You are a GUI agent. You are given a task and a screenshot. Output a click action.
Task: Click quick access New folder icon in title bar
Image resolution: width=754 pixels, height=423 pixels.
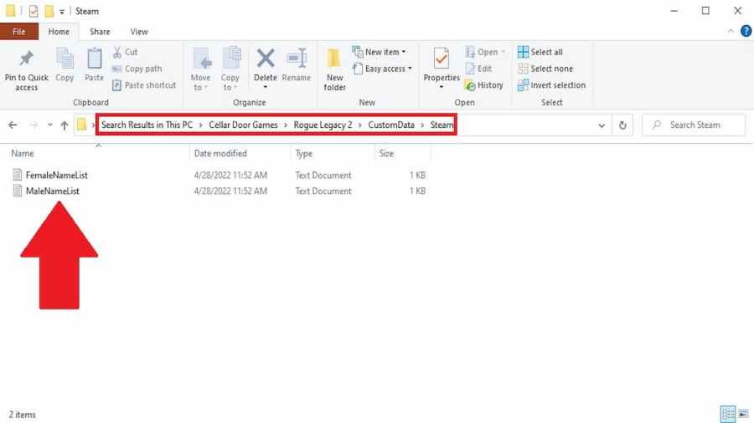[49, 11]
